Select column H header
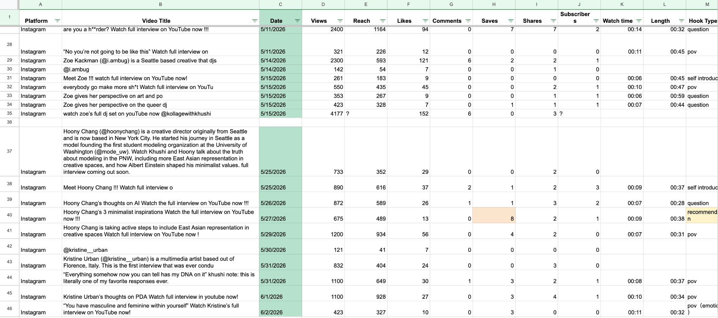 [x=494, y=5]
